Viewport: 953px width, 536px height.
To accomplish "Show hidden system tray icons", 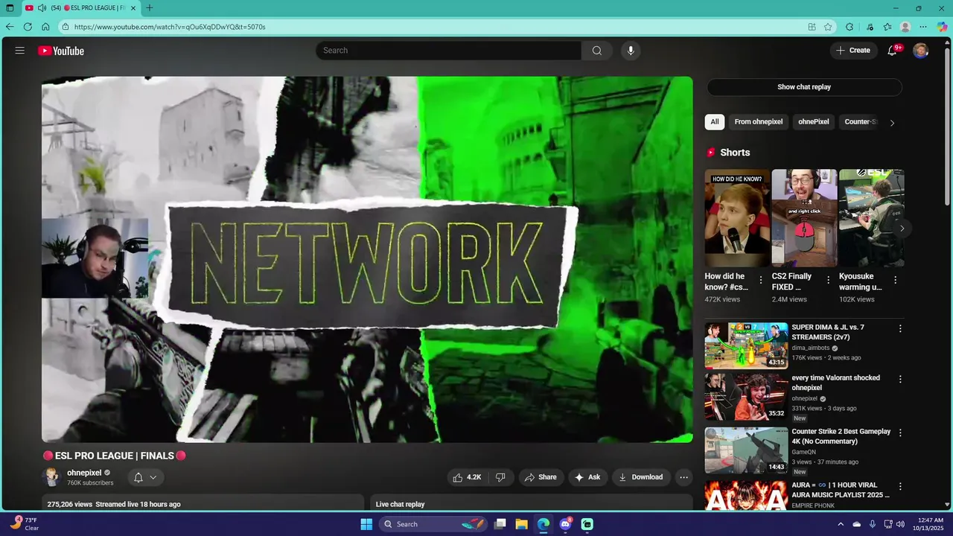I will (841, 524).
